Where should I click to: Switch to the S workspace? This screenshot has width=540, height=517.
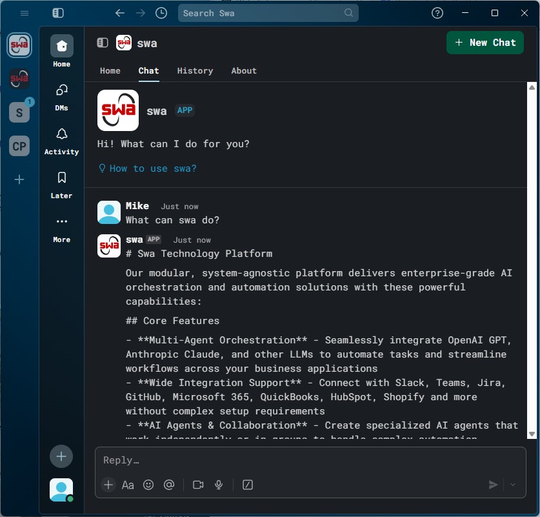19,112
